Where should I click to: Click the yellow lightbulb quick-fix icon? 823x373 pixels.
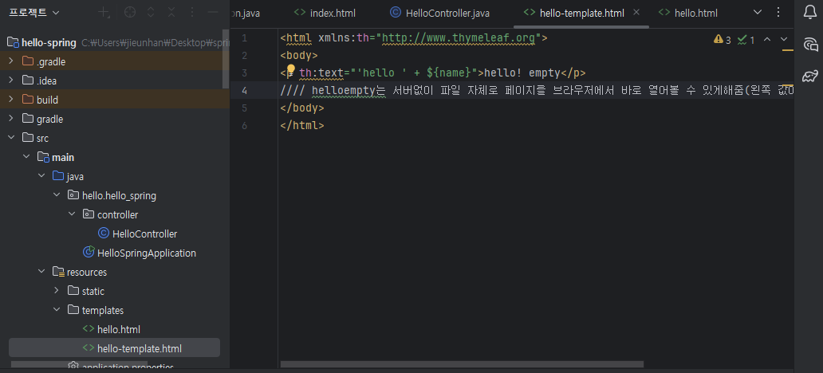point(290,70)
